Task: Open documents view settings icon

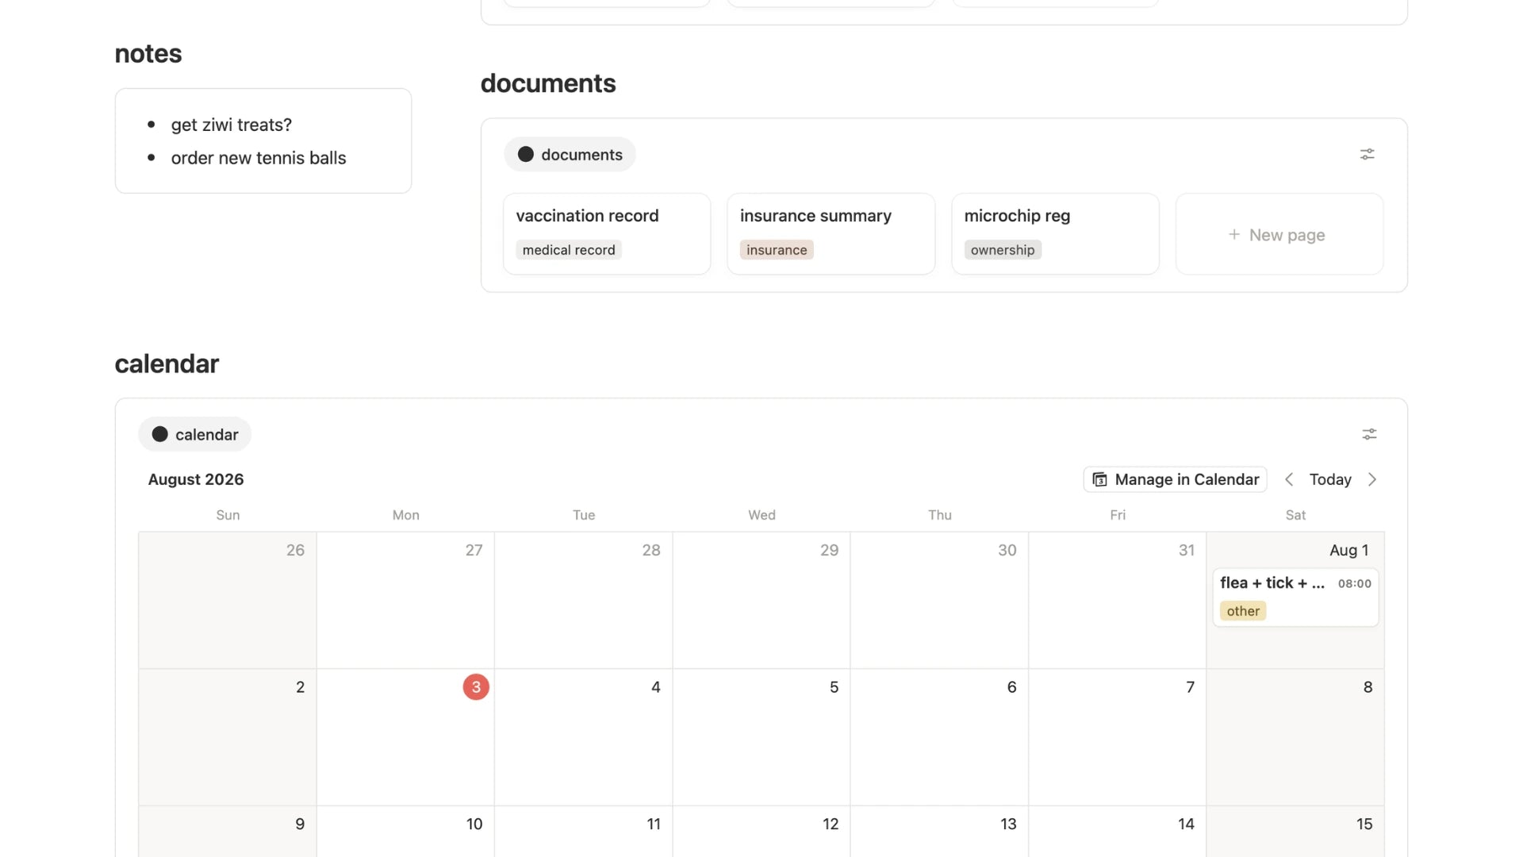Action: tap(1367, 154)
